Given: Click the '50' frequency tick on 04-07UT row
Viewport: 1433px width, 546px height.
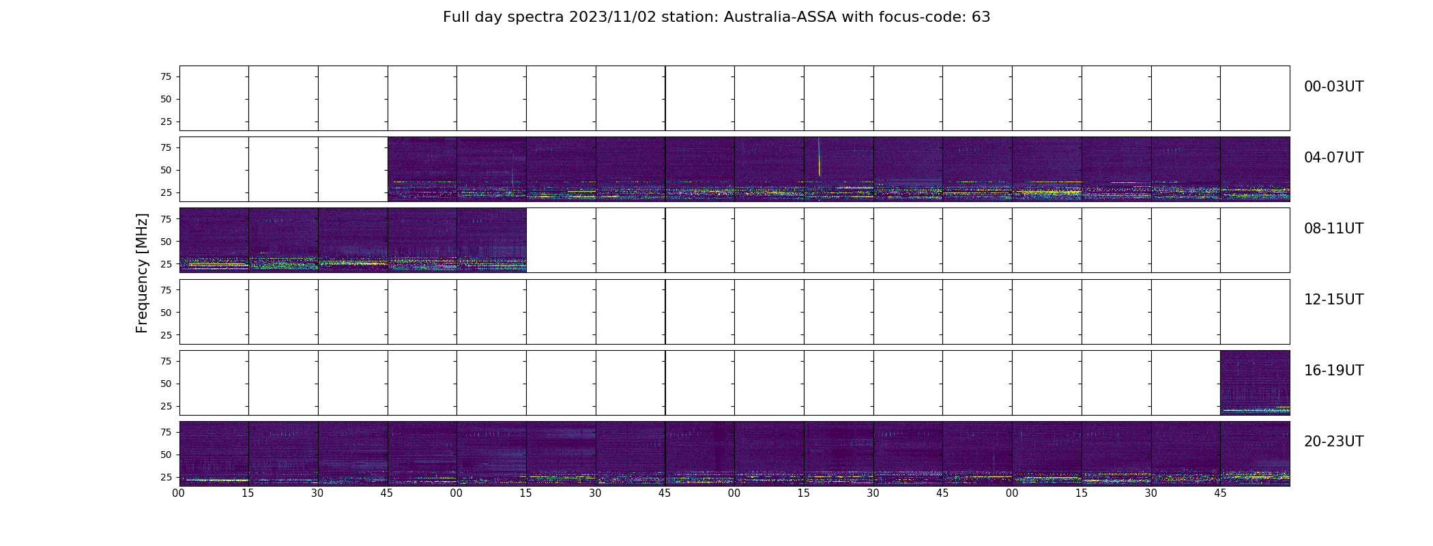Looking at the screenshot, I should 166,170.
